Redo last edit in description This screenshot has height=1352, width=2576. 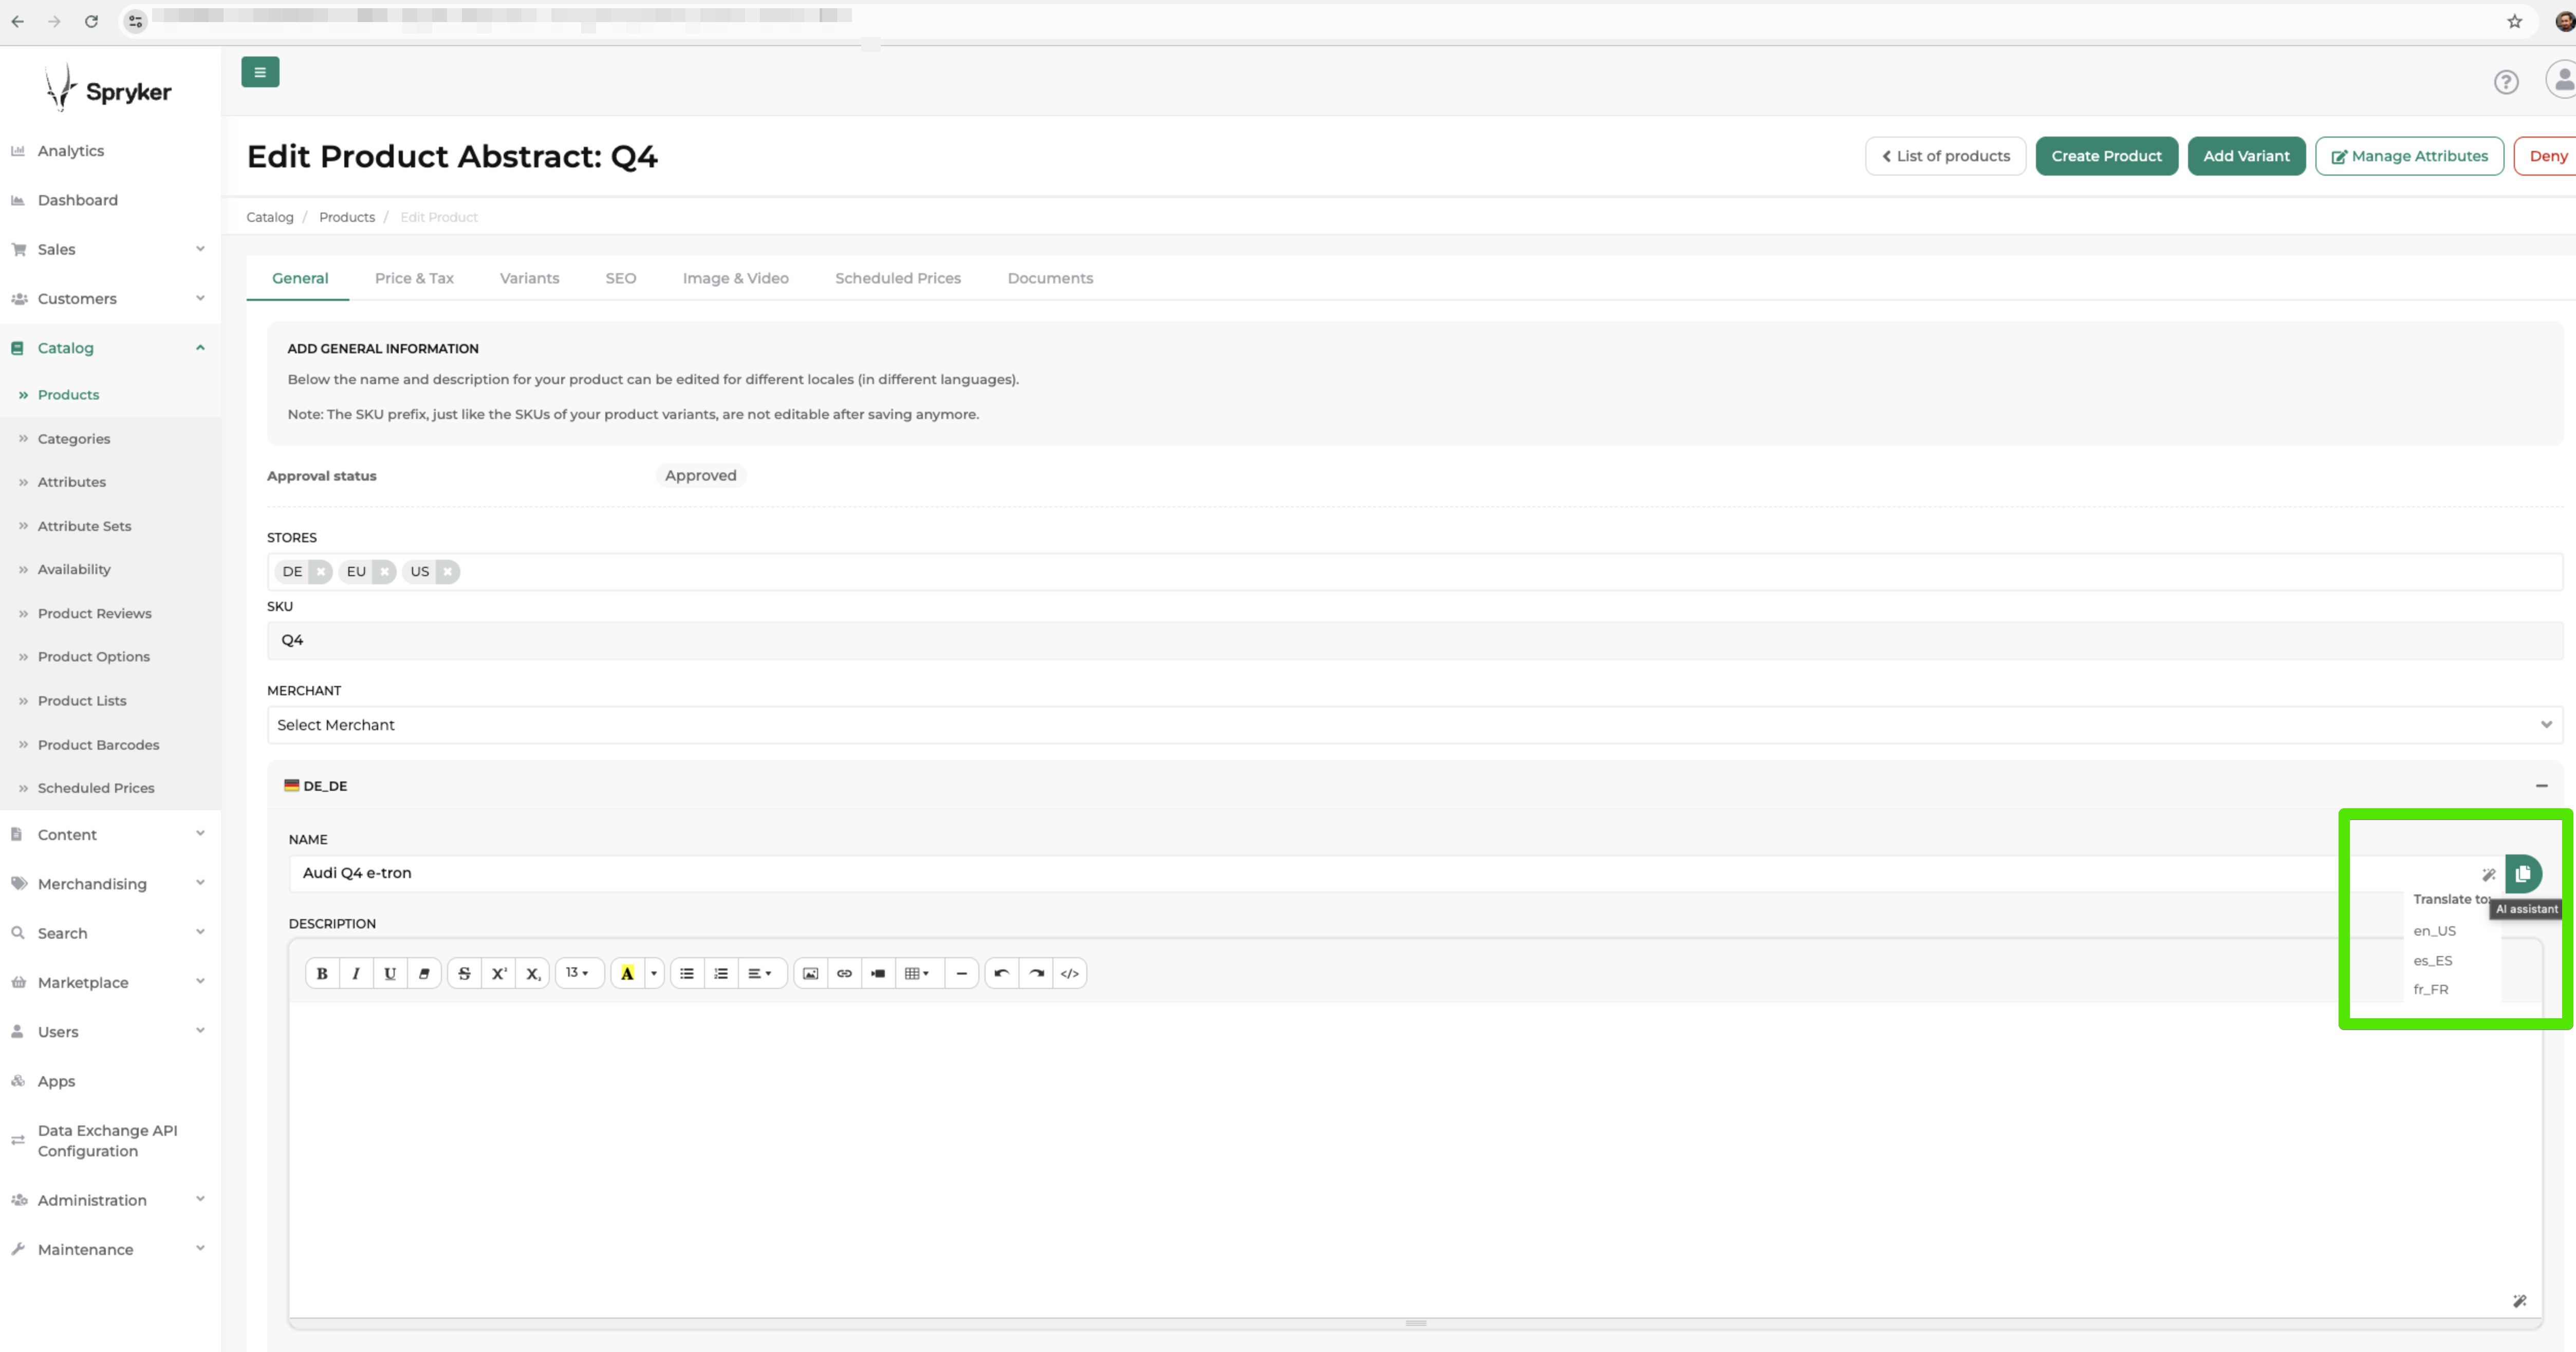pos(1036,973)
